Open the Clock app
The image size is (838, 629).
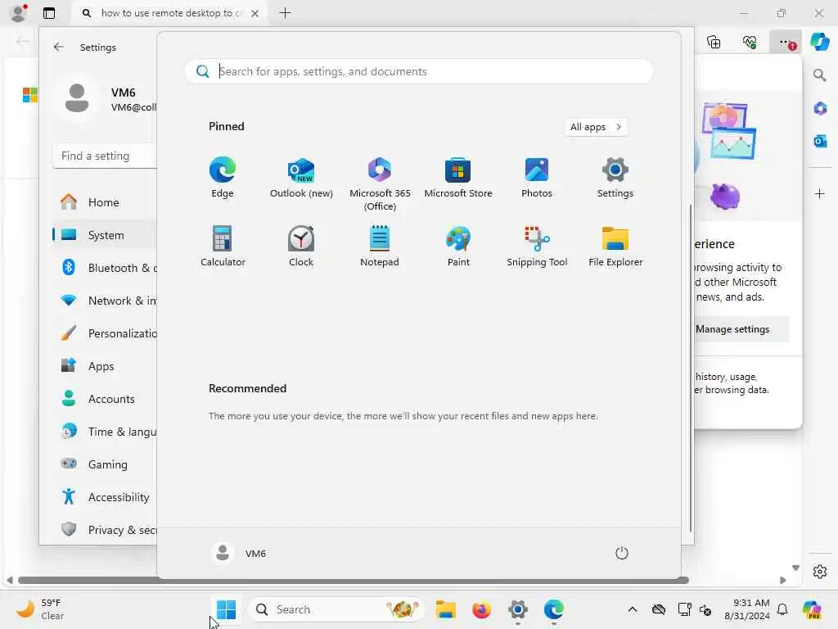click(x=301, y=246)
